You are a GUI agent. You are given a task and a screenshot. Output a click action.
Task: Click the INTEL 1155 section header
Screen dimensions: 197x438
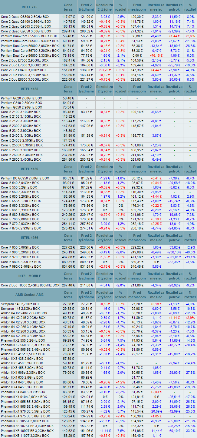click(30, 89)
